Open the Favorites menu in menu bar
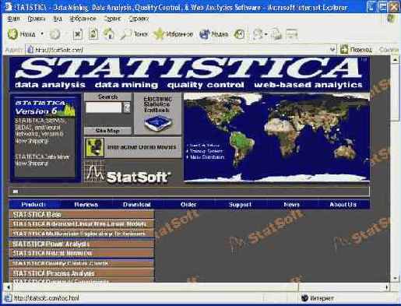The width and height of the screenshot is (401, 306). [x=83, y=19]
